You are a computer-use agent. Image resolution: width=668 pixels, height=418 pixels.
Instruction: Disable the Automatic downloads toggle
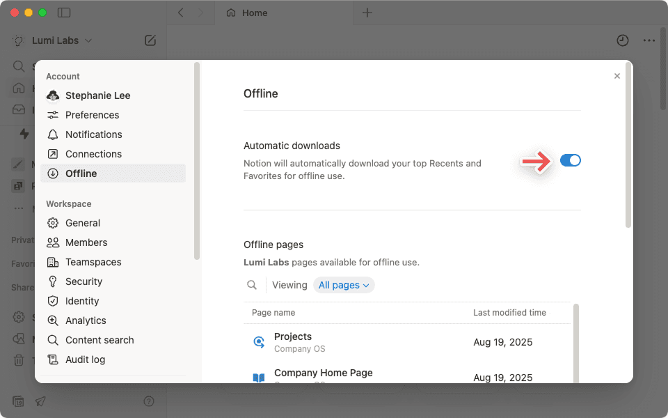(x=571, y=160)
